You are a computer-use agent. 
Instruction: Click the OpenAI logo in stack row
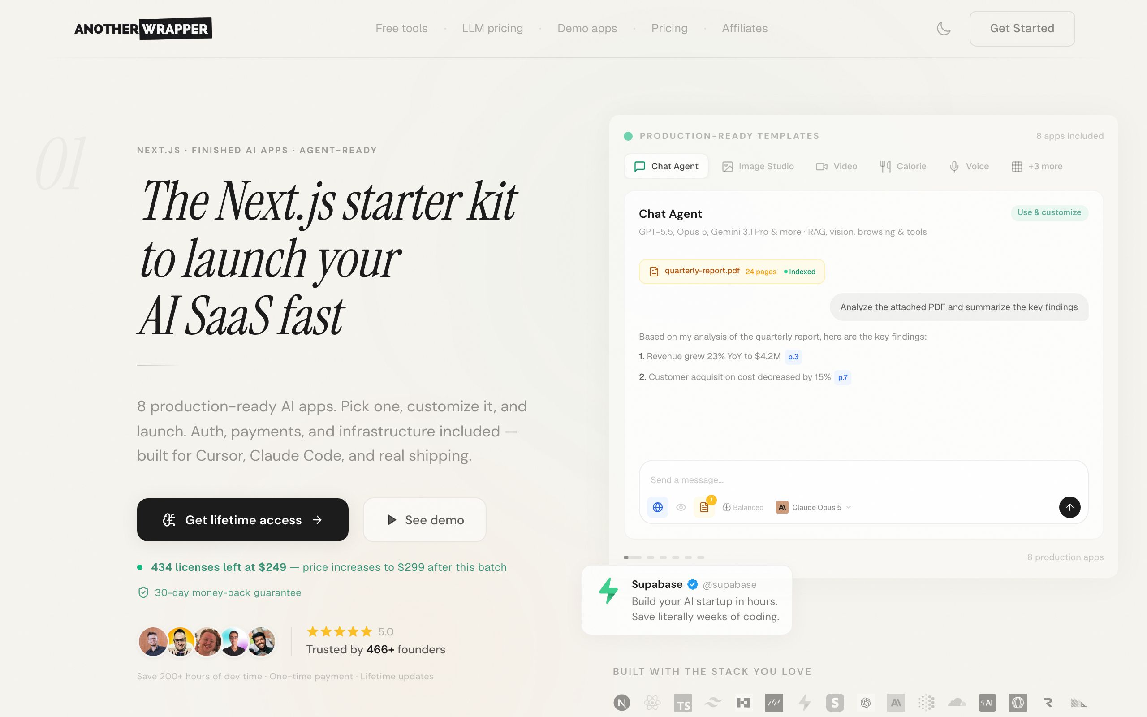coord(866,702)
